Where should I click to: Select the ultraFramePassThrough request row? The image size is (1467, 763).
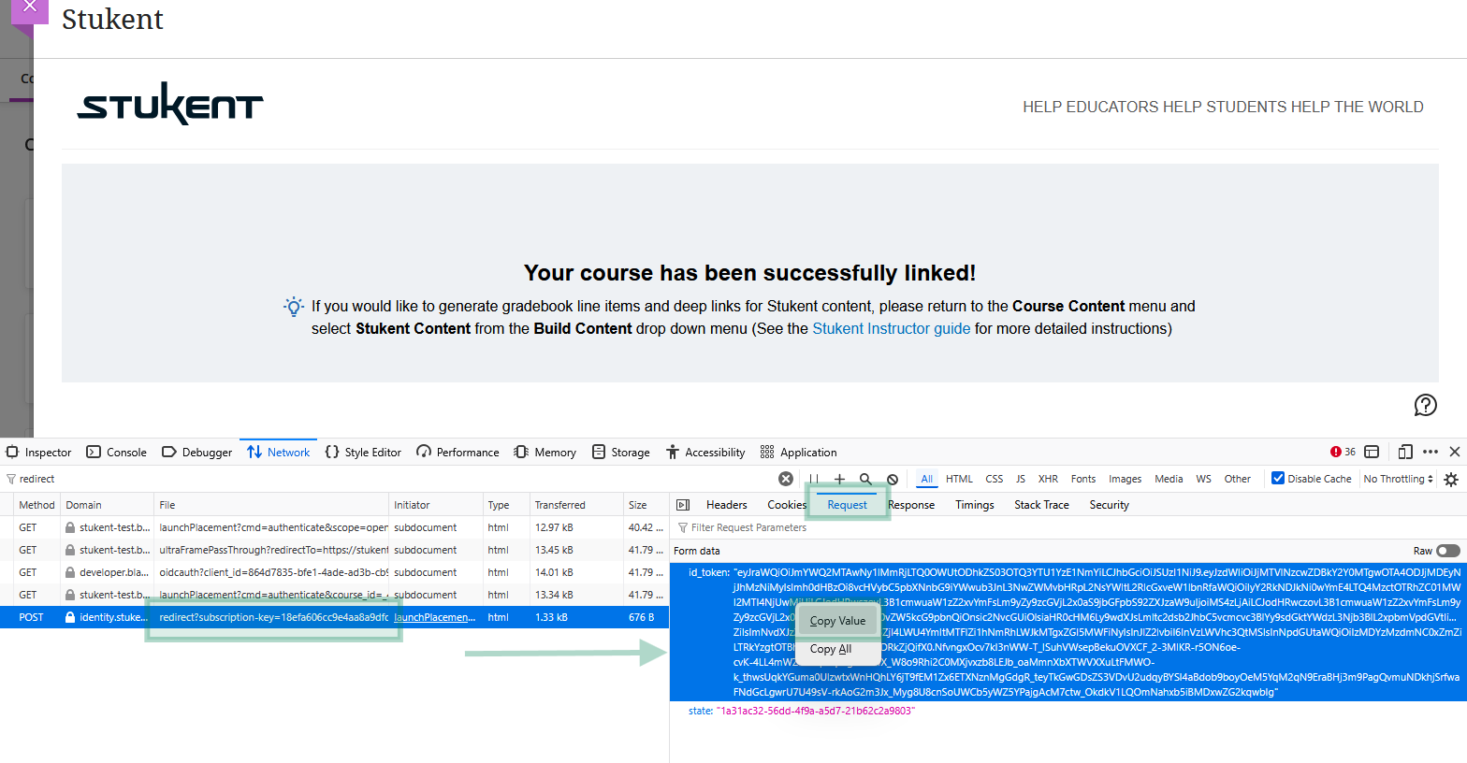(334, 550)
